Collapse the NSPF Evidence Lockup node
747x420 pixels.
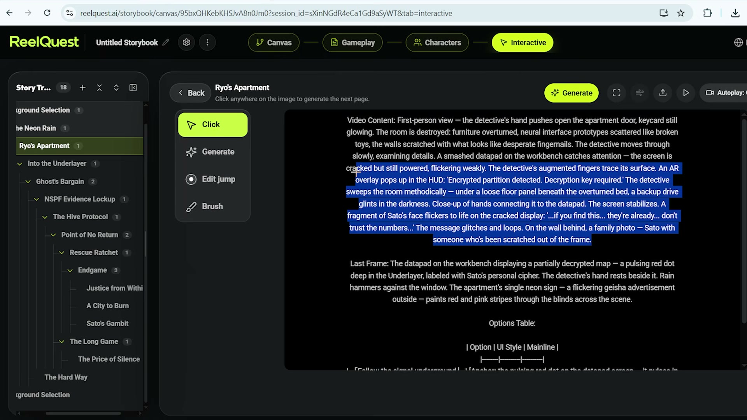coord(36,199)
